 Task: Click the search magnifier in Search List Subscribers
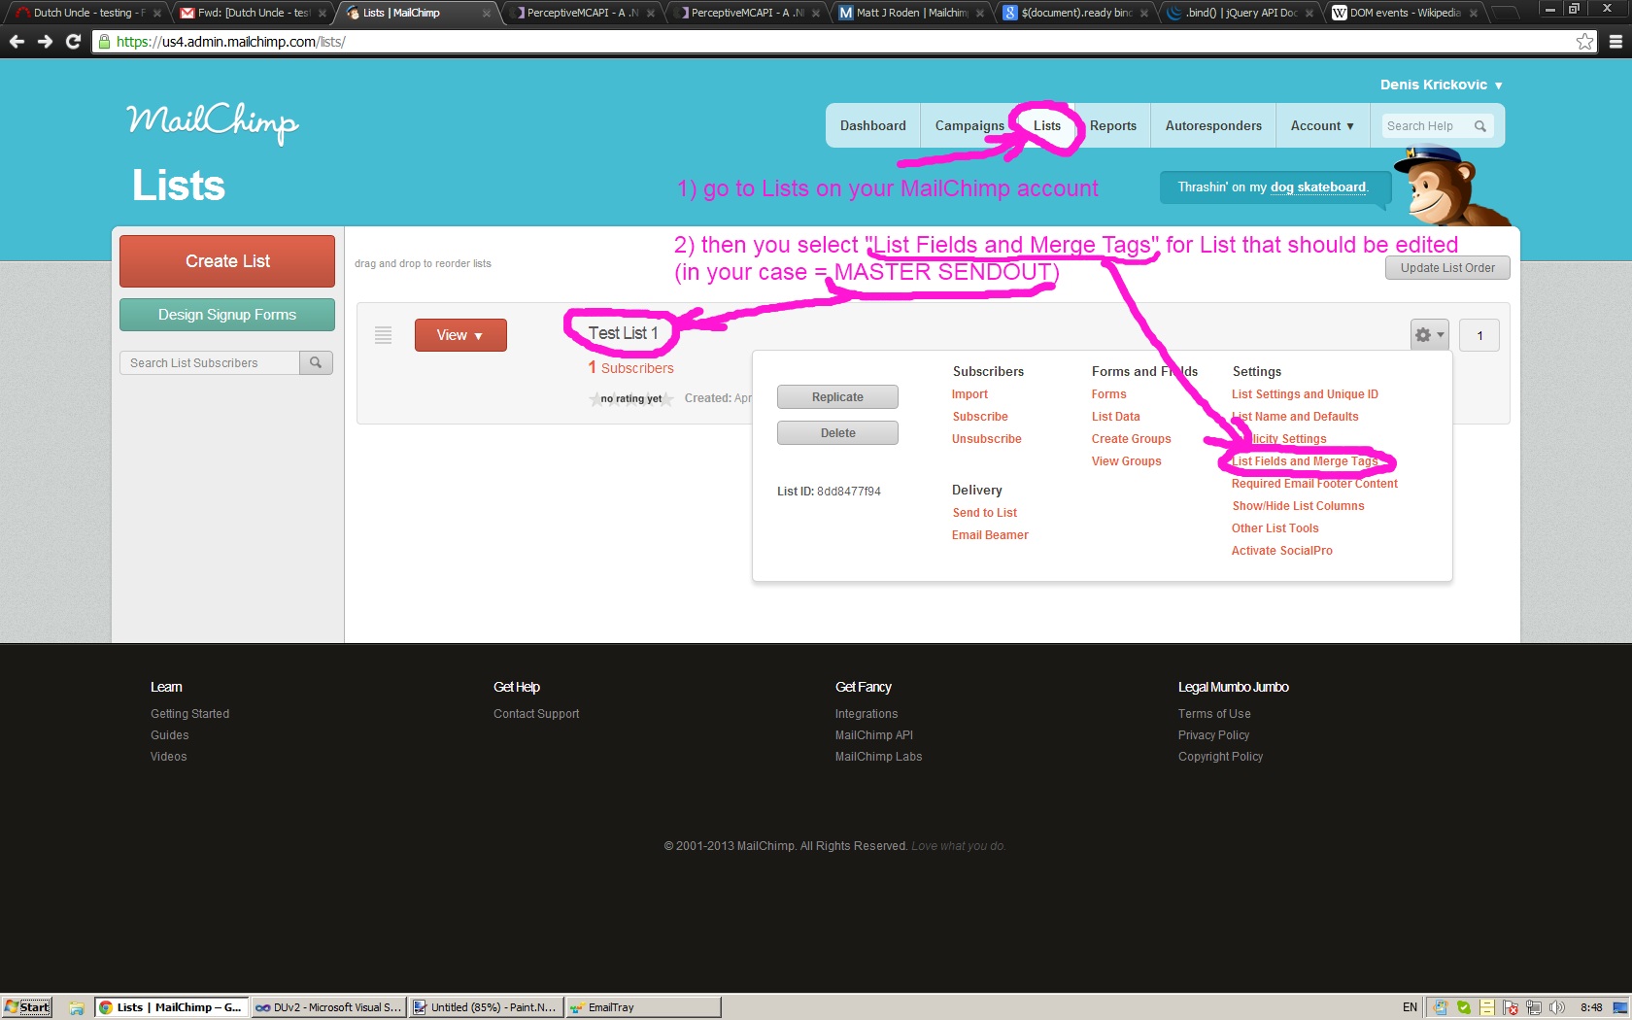coord(316,362)
